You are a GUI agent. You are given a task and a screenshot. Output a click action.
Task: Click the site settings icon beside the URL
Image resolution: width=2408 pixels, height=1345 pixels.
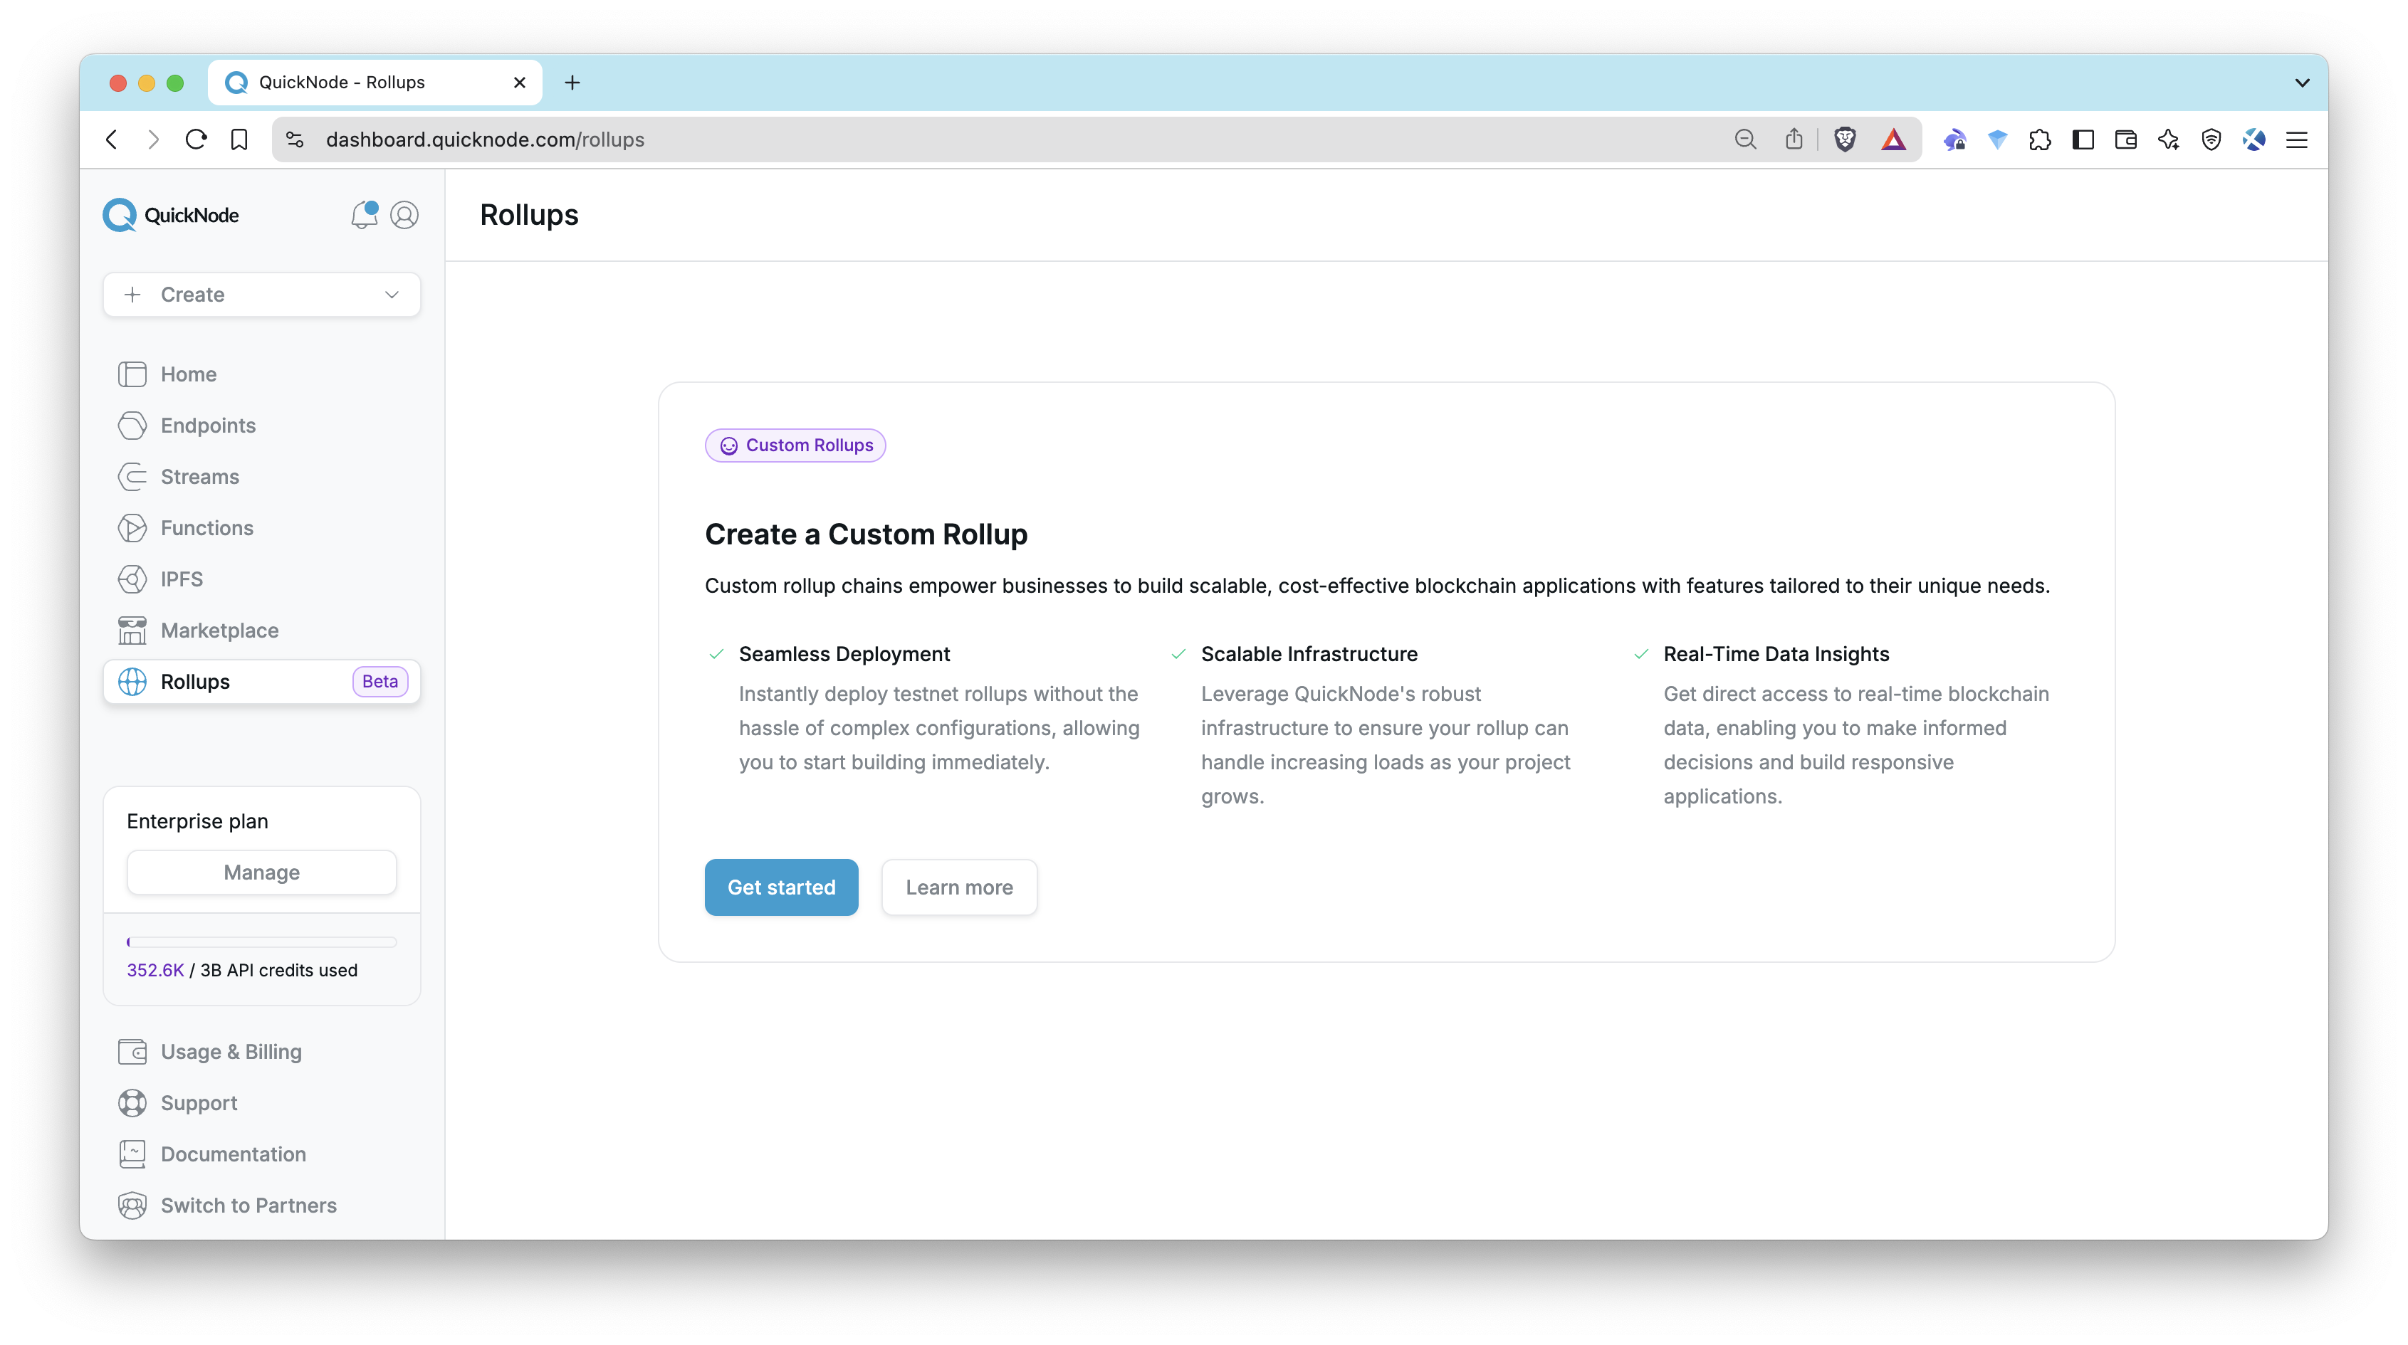(x=295, y=139)
